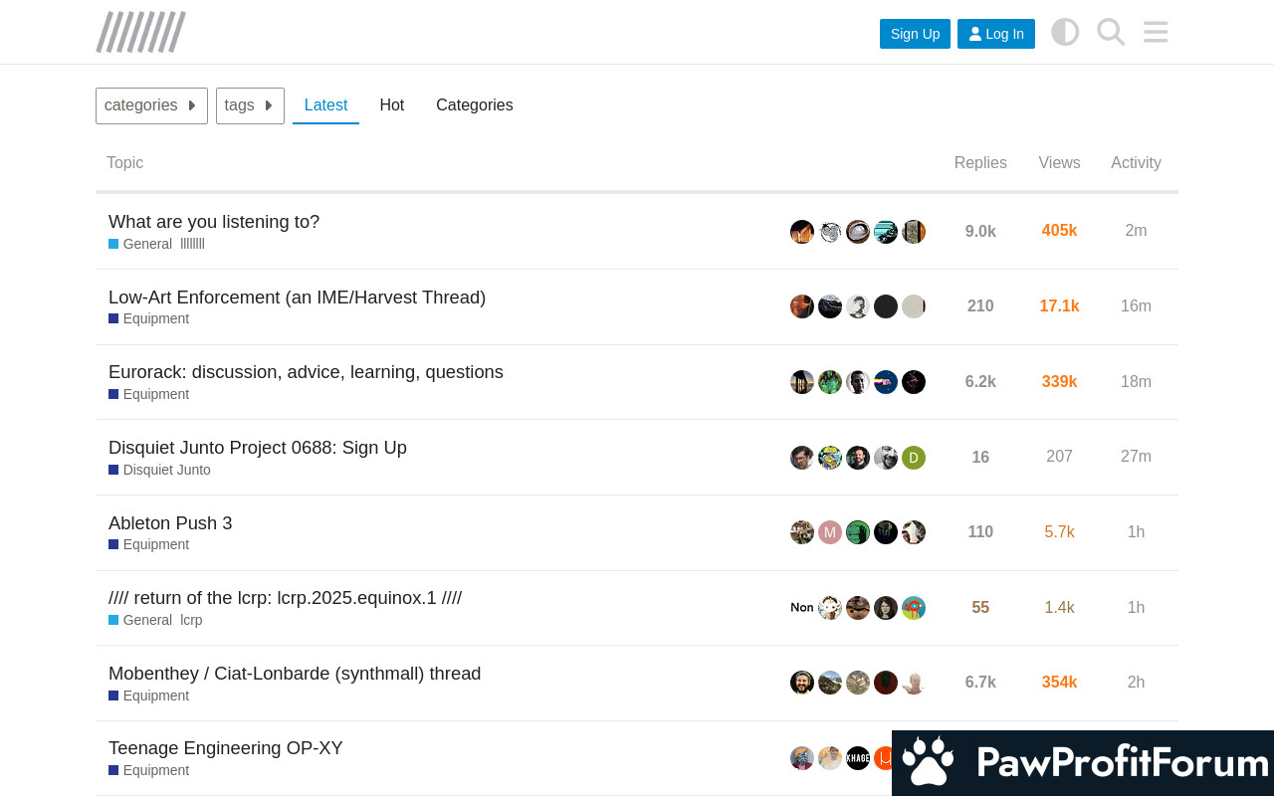Switch to the Latest tab
This screenshot has width=1274, height=796.
pos(325,105)
